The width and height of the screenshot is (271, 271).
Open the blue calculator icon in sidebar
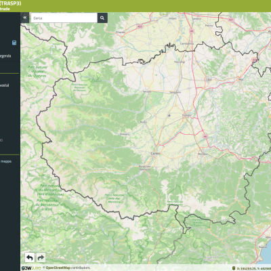tap(14, 43)
